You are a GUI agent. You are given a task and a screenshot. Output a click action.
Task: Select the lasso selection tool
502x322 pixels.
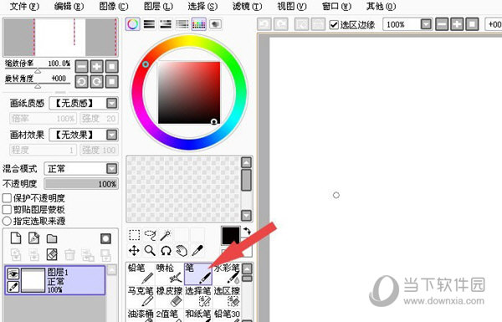150,235
